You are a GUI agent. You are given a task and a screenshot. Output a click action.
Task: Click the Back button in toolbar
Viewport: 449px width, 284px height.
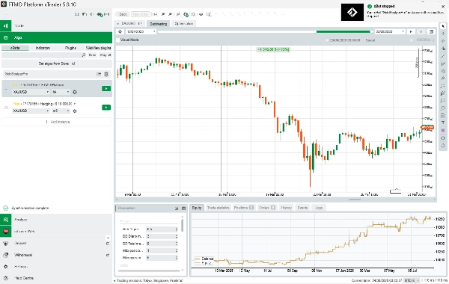click(122, 14)
